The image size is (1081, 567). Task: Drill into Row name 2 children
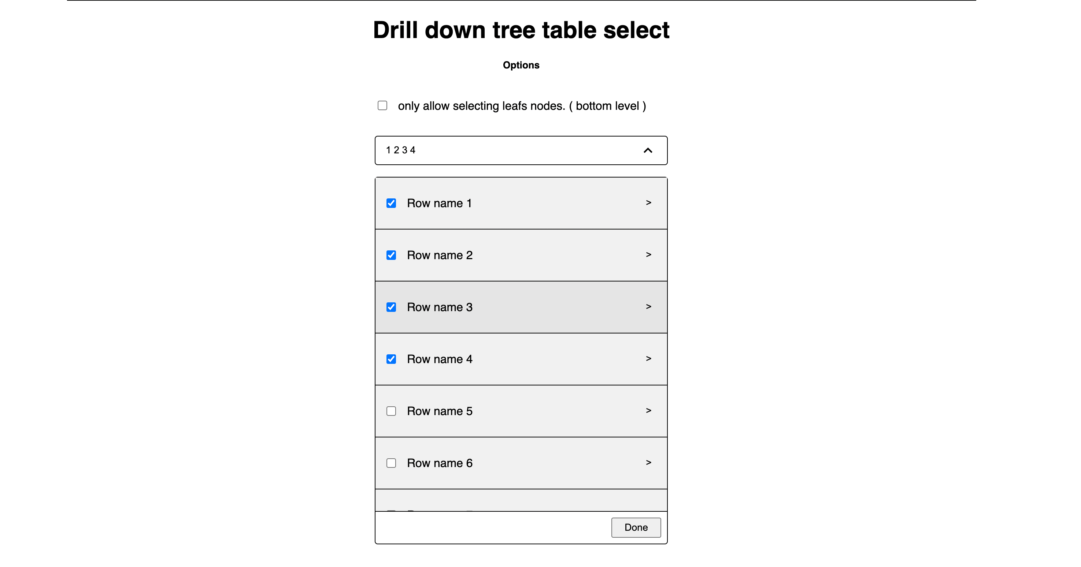pyautogui.click(x=648, y=254)
